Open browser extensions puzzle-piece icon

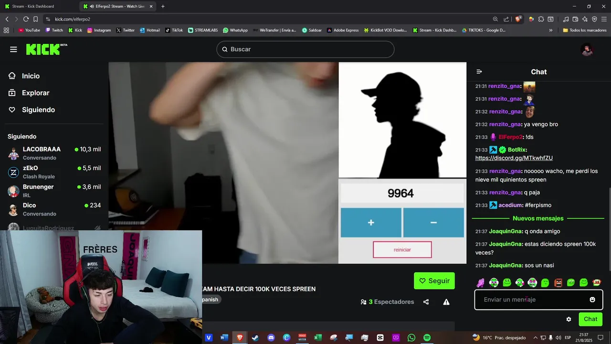point(541,19)
